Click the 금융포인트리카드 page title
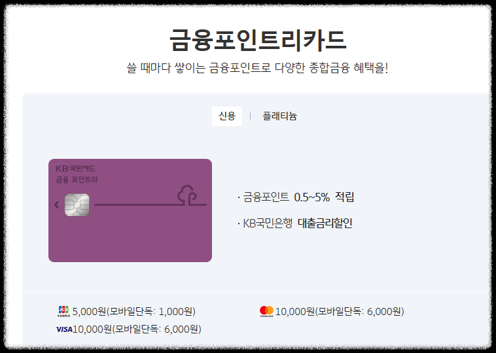This screenshot has height=353, width=496. tap(258, 40)
